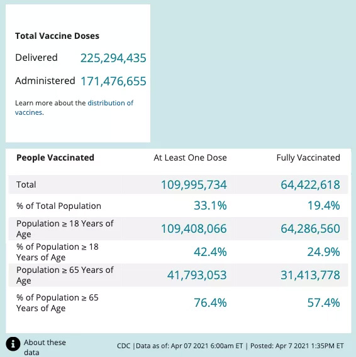Click the 33.1% of total population value
This screenshot has height=357, width=356.
210,206
